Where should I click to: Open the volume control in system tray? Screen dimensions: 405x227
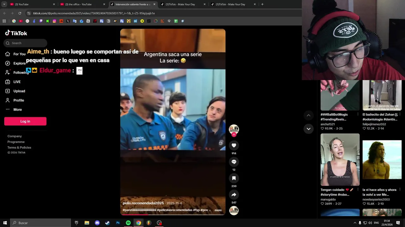370,223
